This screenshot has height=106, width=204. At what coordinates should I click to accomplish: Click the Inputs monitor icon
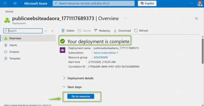pyautogui.click(x=6, y=45)
